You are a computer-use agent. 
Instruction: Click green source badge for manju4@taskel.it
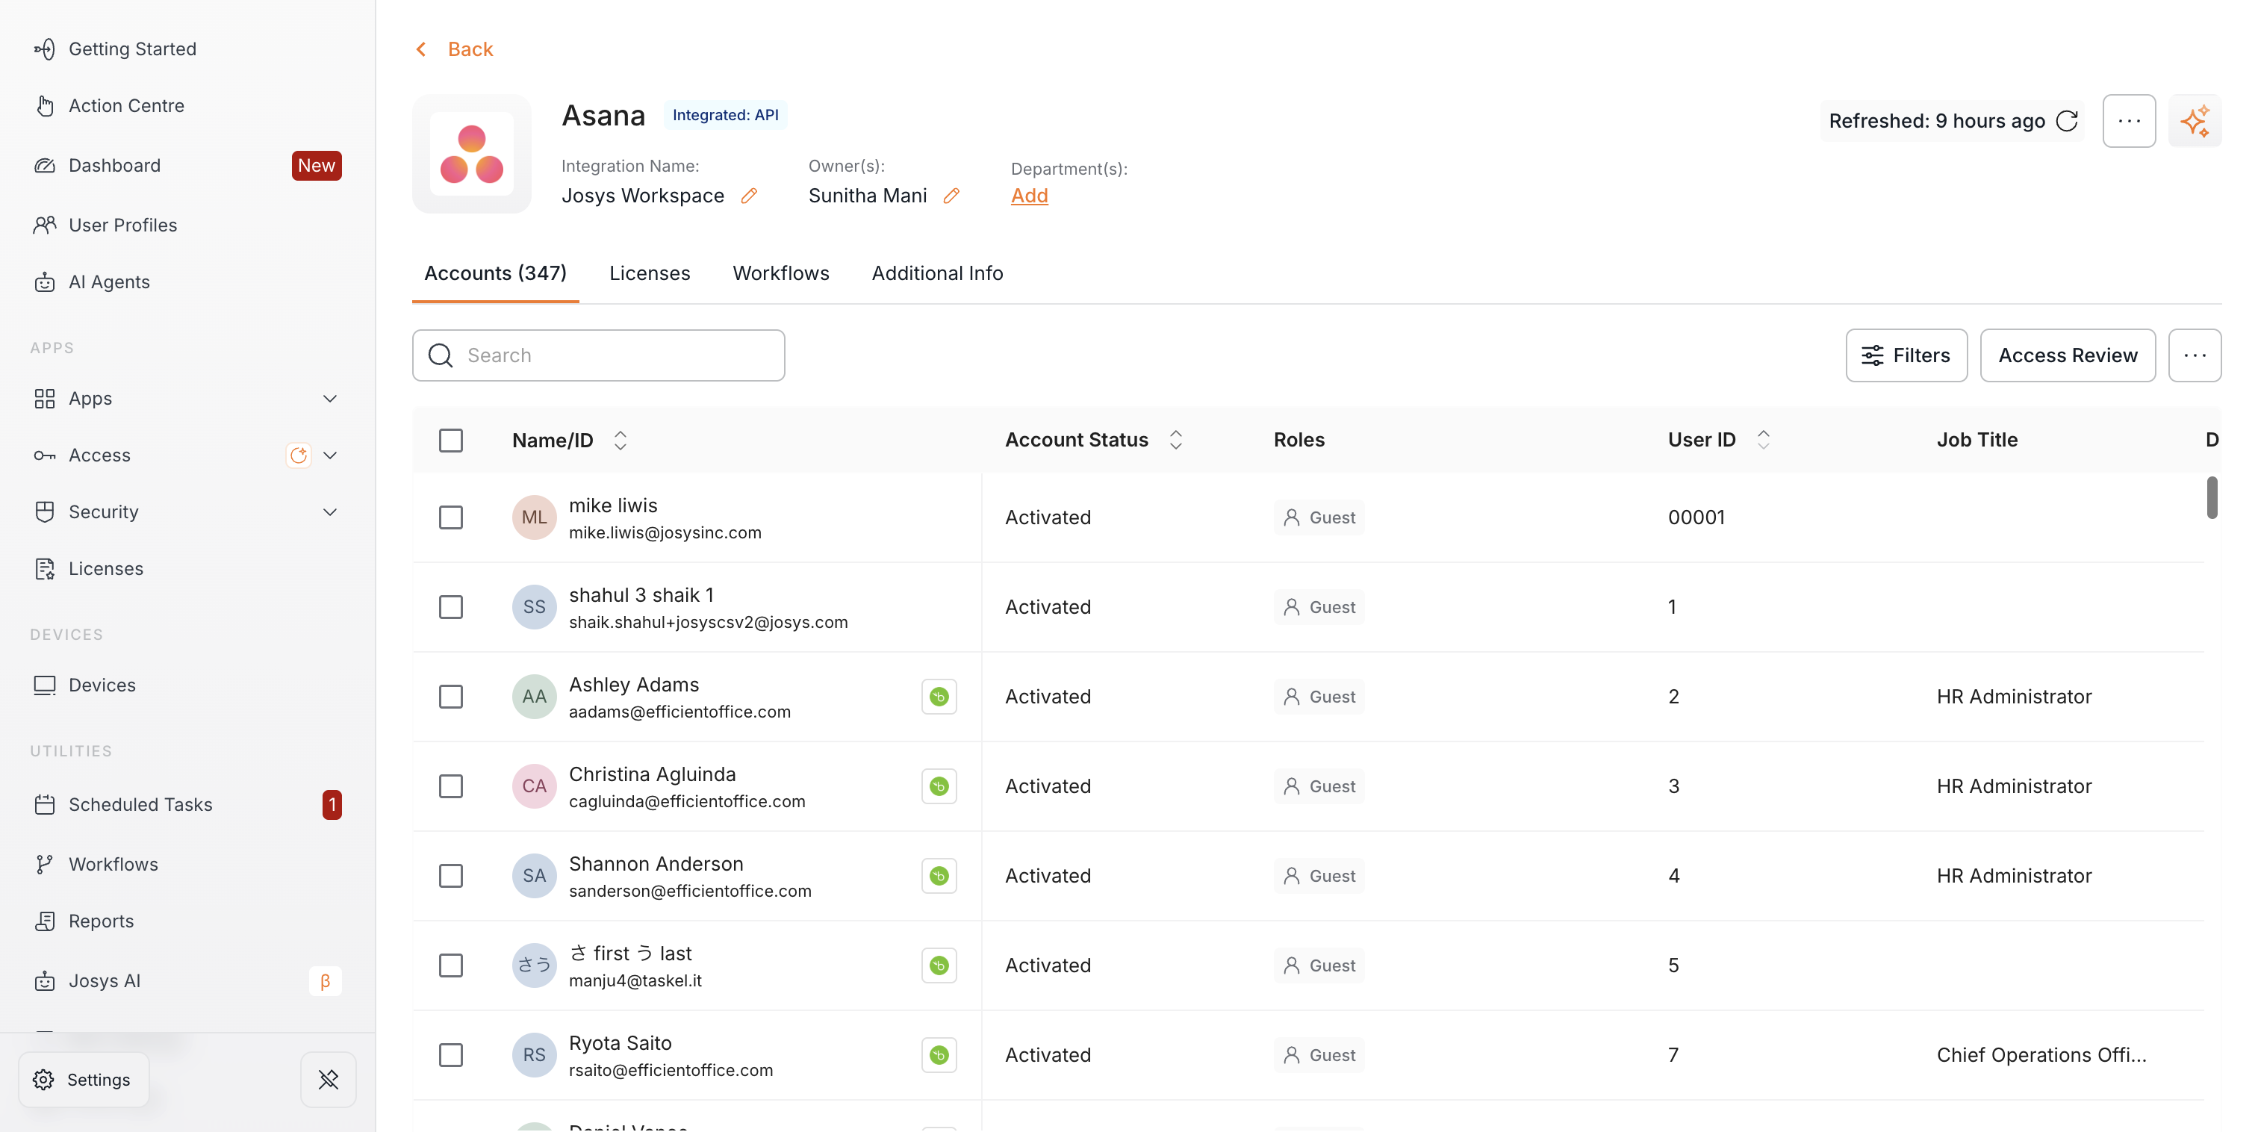click(x=939, y=965)
